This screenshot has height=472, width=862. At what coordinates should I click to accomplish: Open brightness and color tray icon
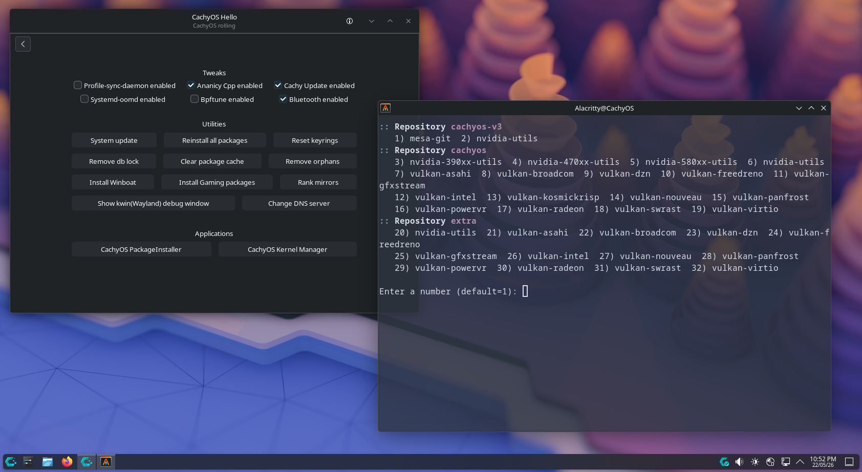755,462
